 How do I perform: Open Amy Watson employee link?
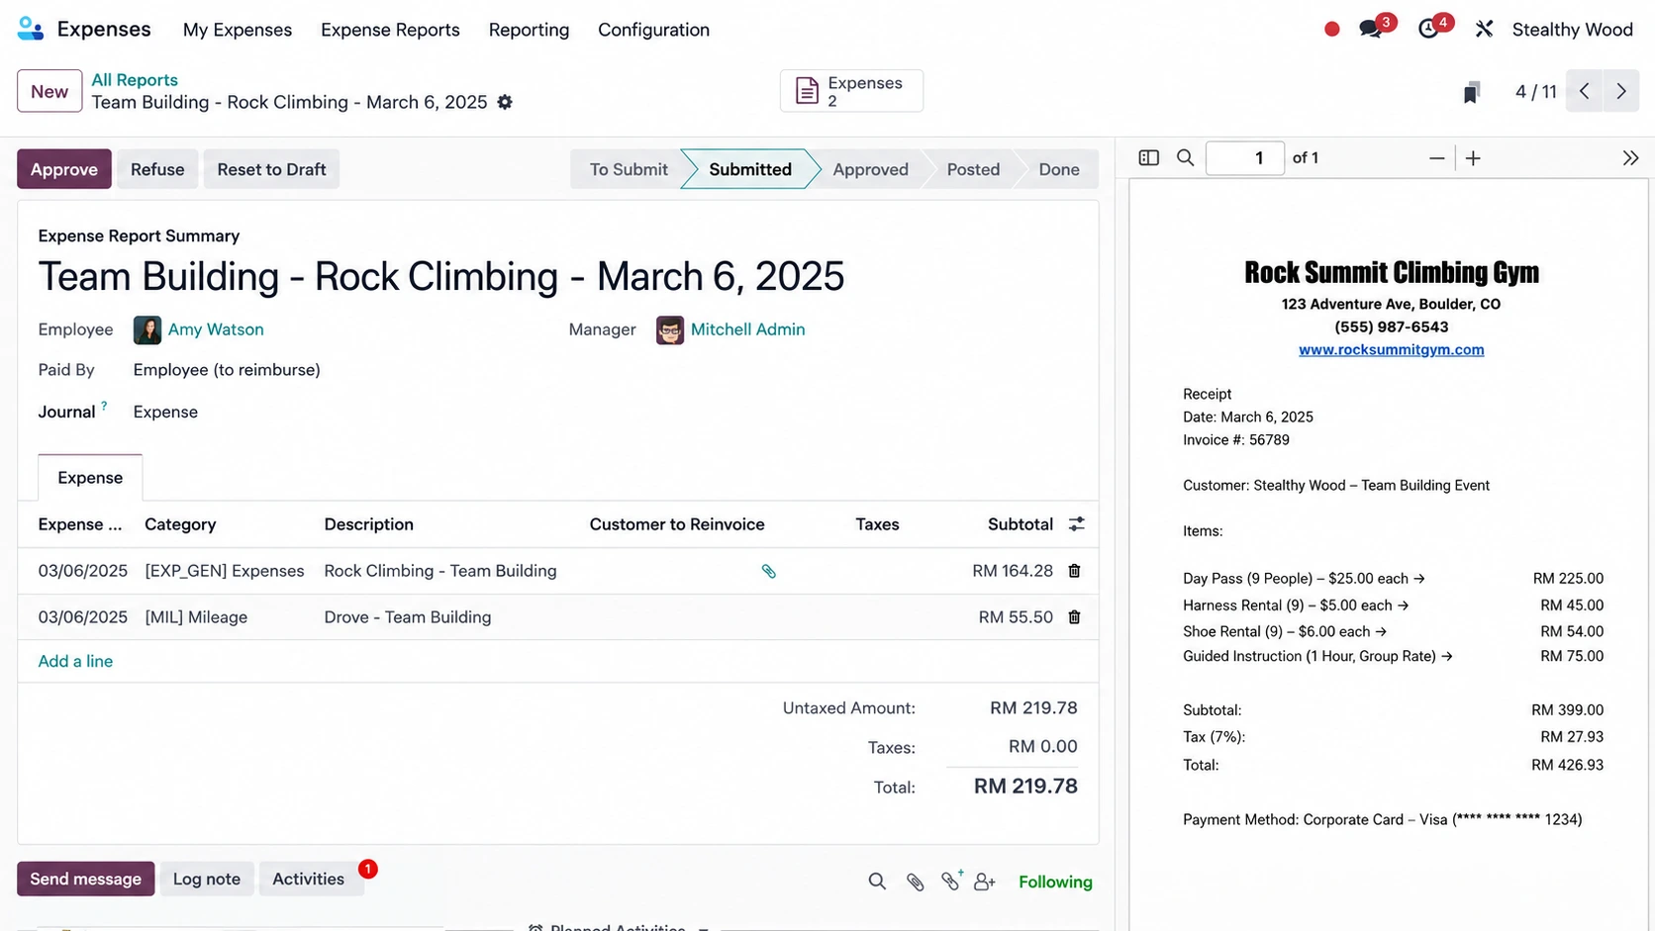pyautogui.click(x=216, y=329)
